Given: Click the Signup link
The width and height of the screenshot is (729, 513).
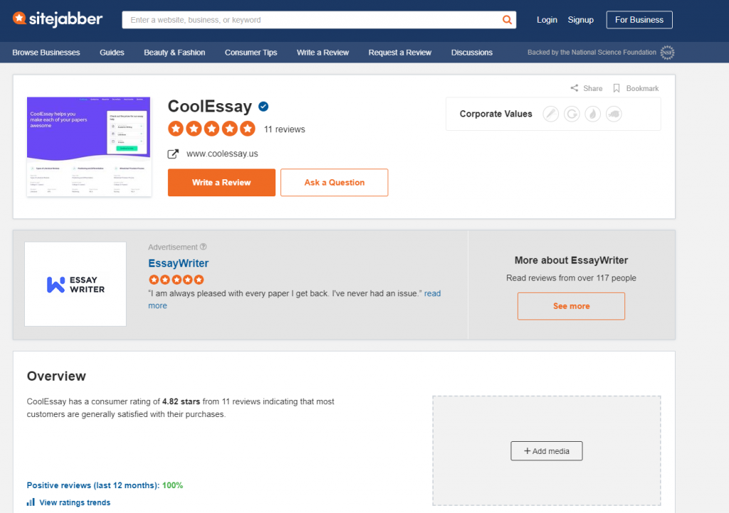Looking at the screenshot, I should (x=581, y=20).
